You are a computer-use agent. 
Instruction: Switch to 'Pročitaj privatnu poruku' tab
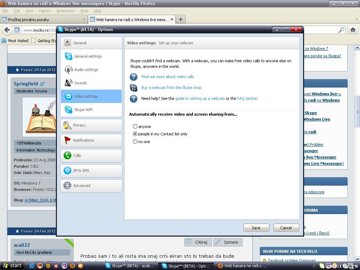pos(44,20)
